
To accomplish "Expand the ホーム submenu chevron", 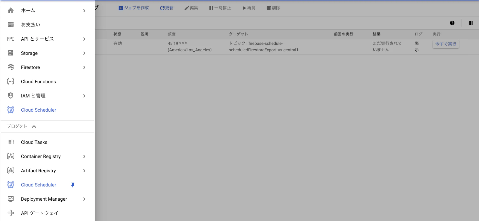I will point(84,11).
